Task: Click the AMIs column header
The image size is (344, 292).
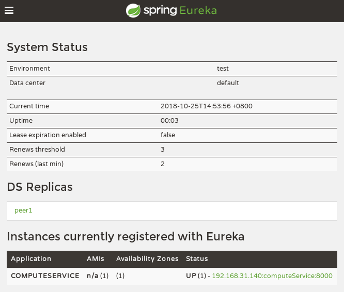Action: [x=96, y=258]
